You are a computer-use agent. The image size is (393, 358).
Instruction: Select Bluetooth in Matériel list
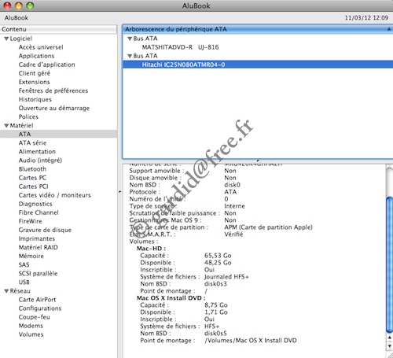point(32,169)
